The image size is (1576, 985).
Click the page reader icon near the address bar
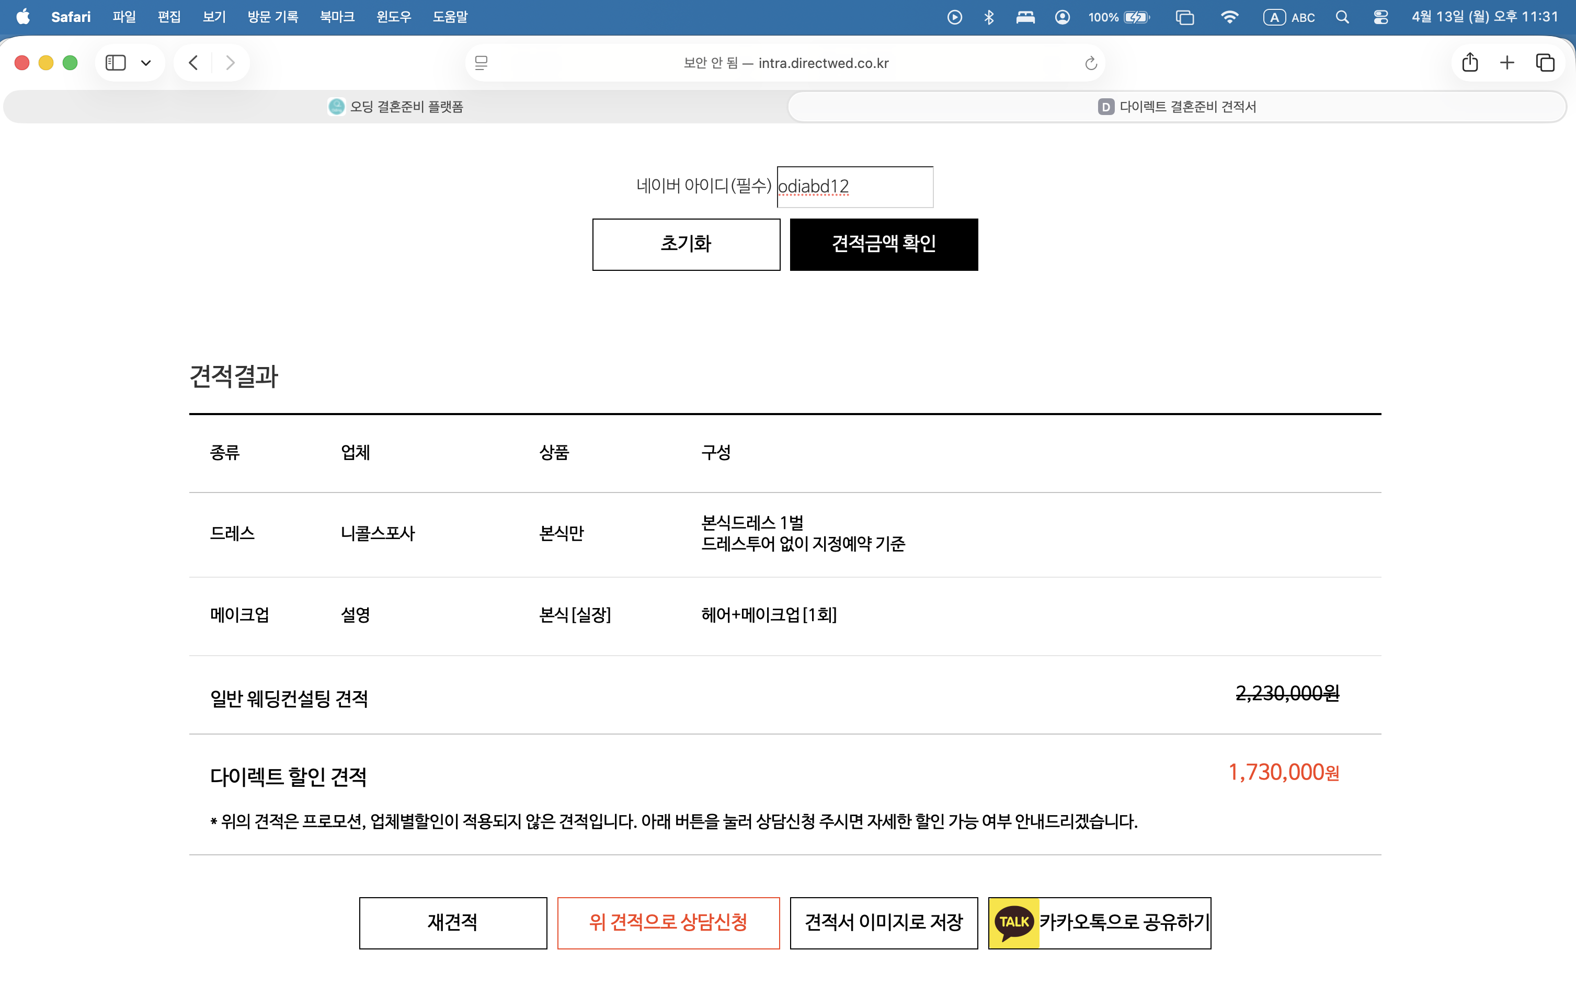(x=482, y=63)
